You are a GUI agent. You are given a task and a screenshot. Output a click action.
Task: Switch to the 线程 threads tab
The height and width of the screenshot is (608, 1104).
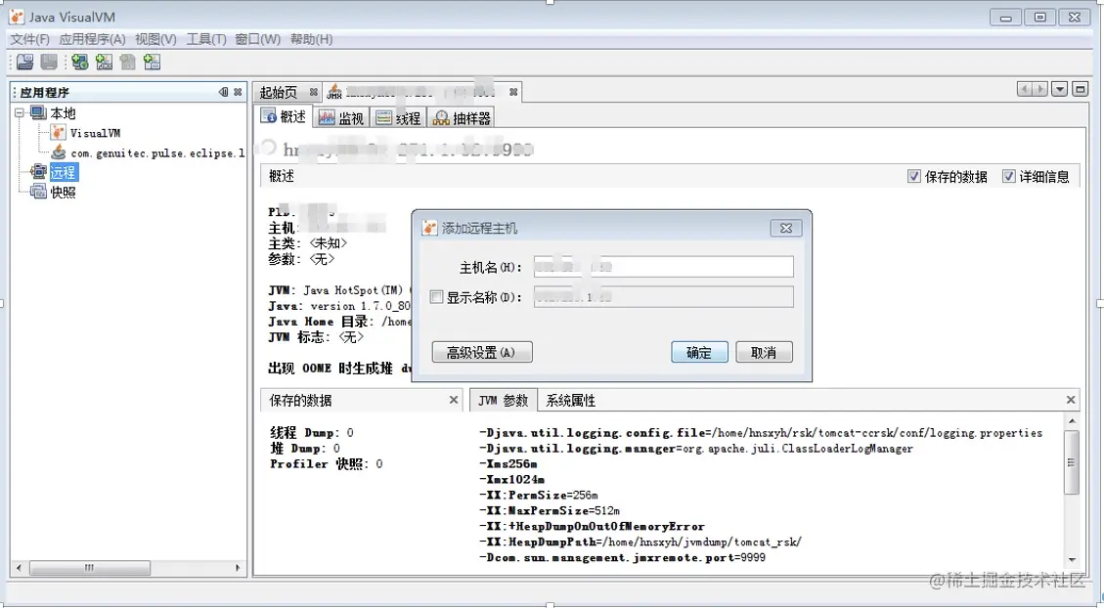[398, 118]
